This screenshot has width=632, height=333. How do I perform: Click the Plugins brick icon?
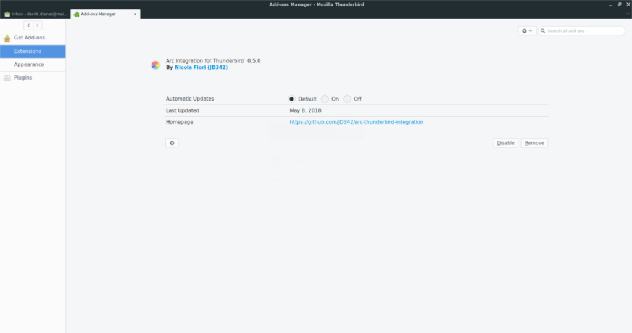(x=7, y=78)
